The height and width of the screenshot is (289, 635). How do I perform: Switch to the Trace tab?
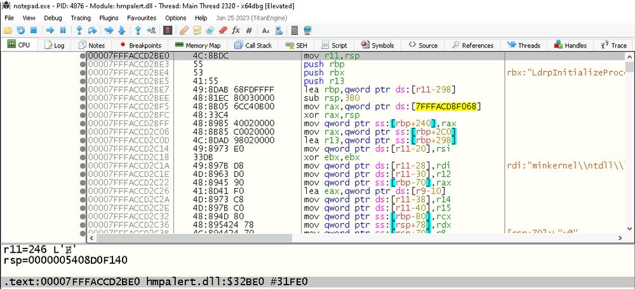pyautogui.click(x=614, y=45)
